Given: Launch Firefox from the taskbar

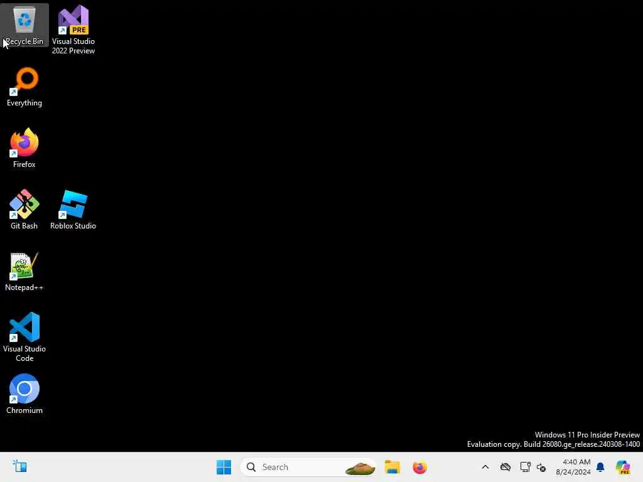Looking at the screenshot, I should click(419, 467).
